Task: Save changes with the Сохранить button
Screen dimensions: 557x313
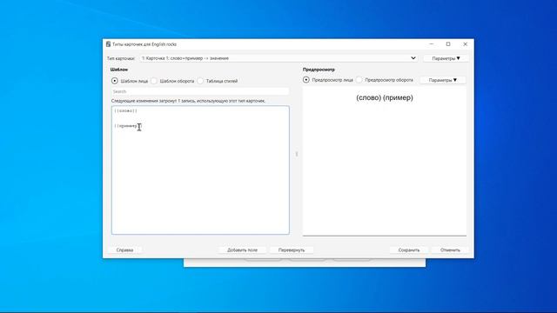Action: click(x=409, y=250)
